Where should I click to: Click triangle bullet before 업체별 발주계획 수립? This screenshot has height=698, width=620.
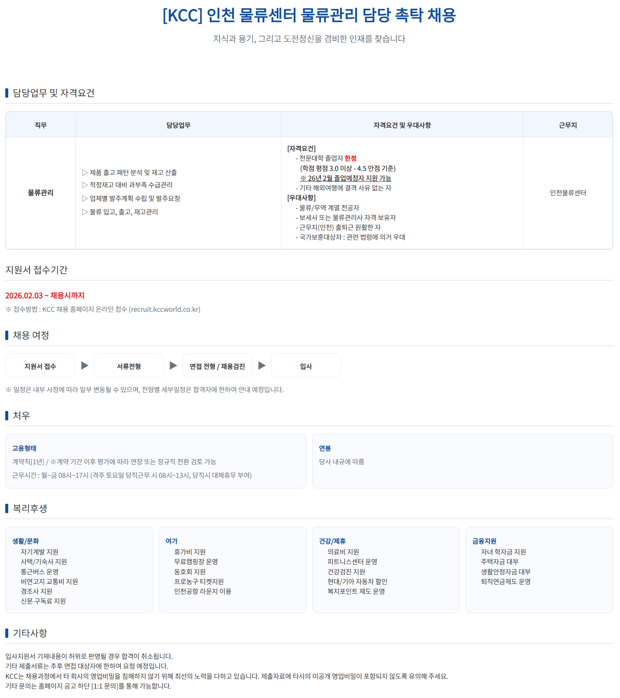coord(85,198)
